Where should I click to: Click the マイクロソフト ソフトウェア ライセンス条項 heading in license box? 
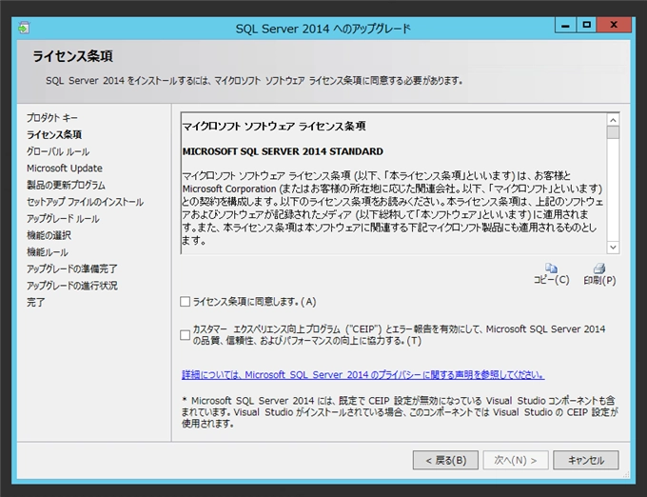pyautogui.click(x=274, y=127)
